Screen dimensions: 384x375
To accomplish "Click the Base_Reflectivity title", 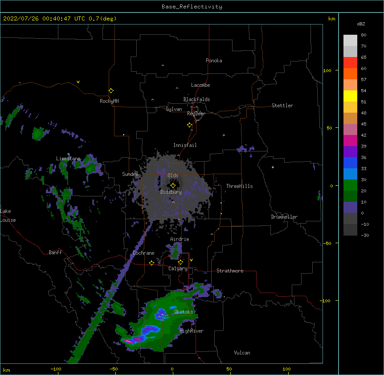I will (x=192, y=7).
